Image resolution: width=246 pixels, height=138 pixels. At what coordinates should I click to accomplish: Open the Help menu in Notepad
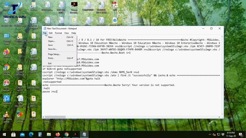[73, 33]
